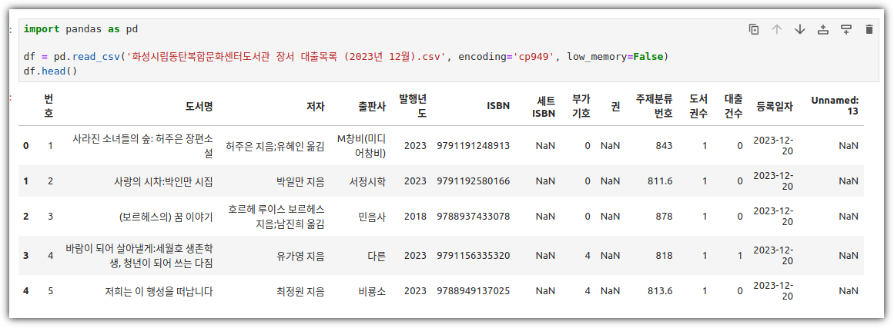Select the title 바람이 되어 살아낼게 cell
Viewport: 894px width, 328px height.
tap(139, 256)
